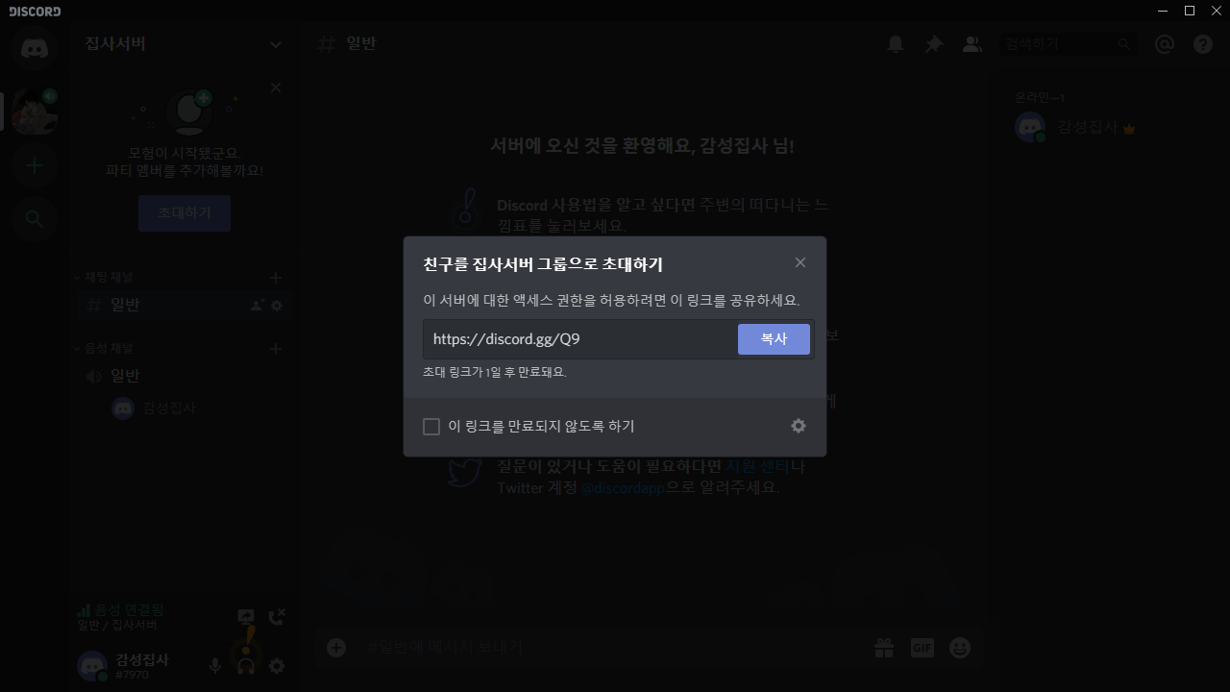This screenshot has height=692, width=1230.
Task: Toggle microphone mute
Action: pyautogui.click(x=215, y=665)
